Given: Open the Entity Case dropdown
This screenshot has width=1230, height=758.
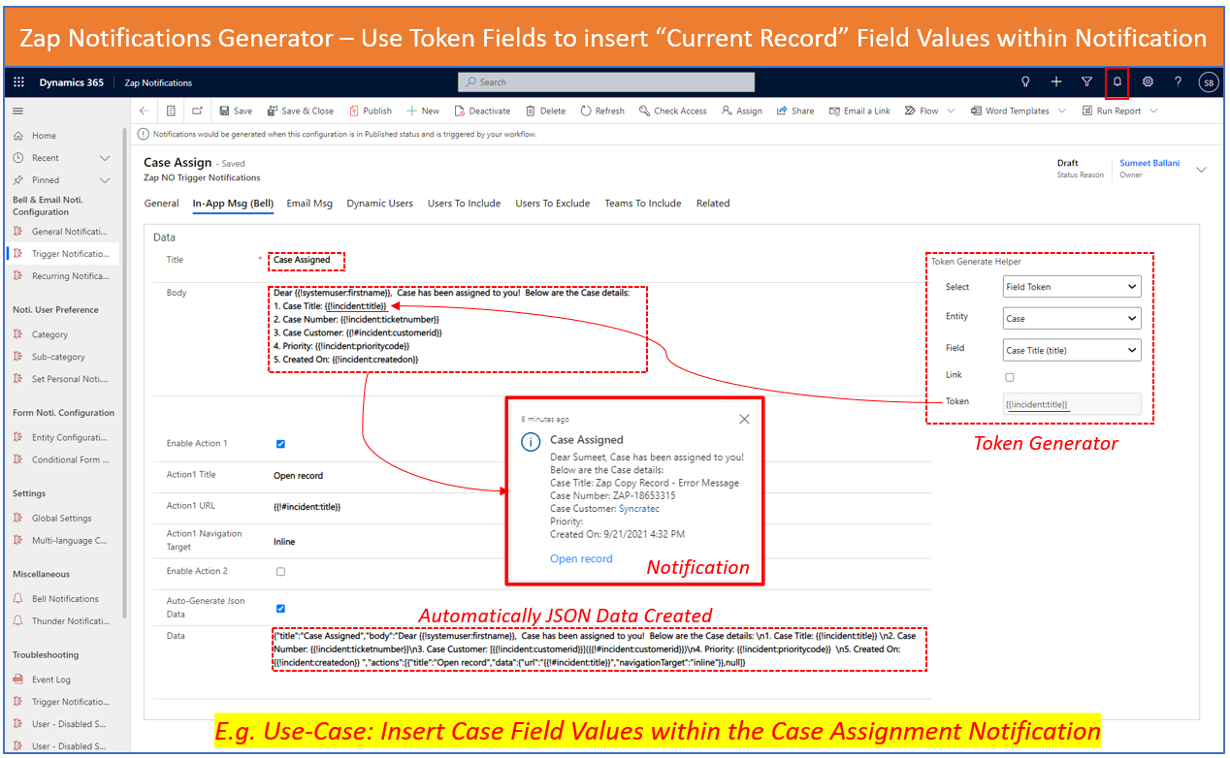Looking at the screenshot, I should pyautogui.click(x=1072, y=318).
